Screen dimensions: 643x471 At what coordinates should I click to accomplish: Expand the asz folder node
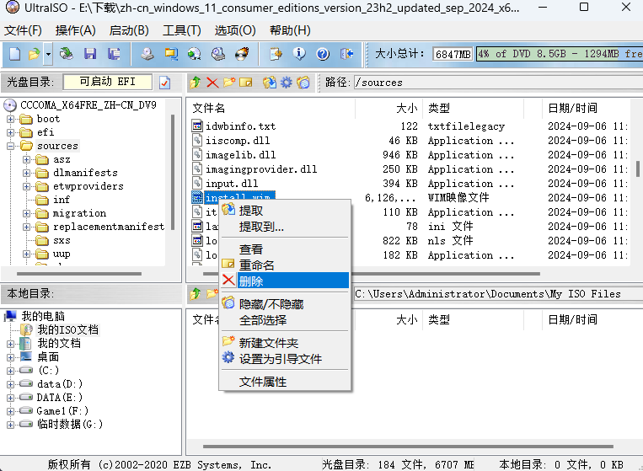[27, 159]
